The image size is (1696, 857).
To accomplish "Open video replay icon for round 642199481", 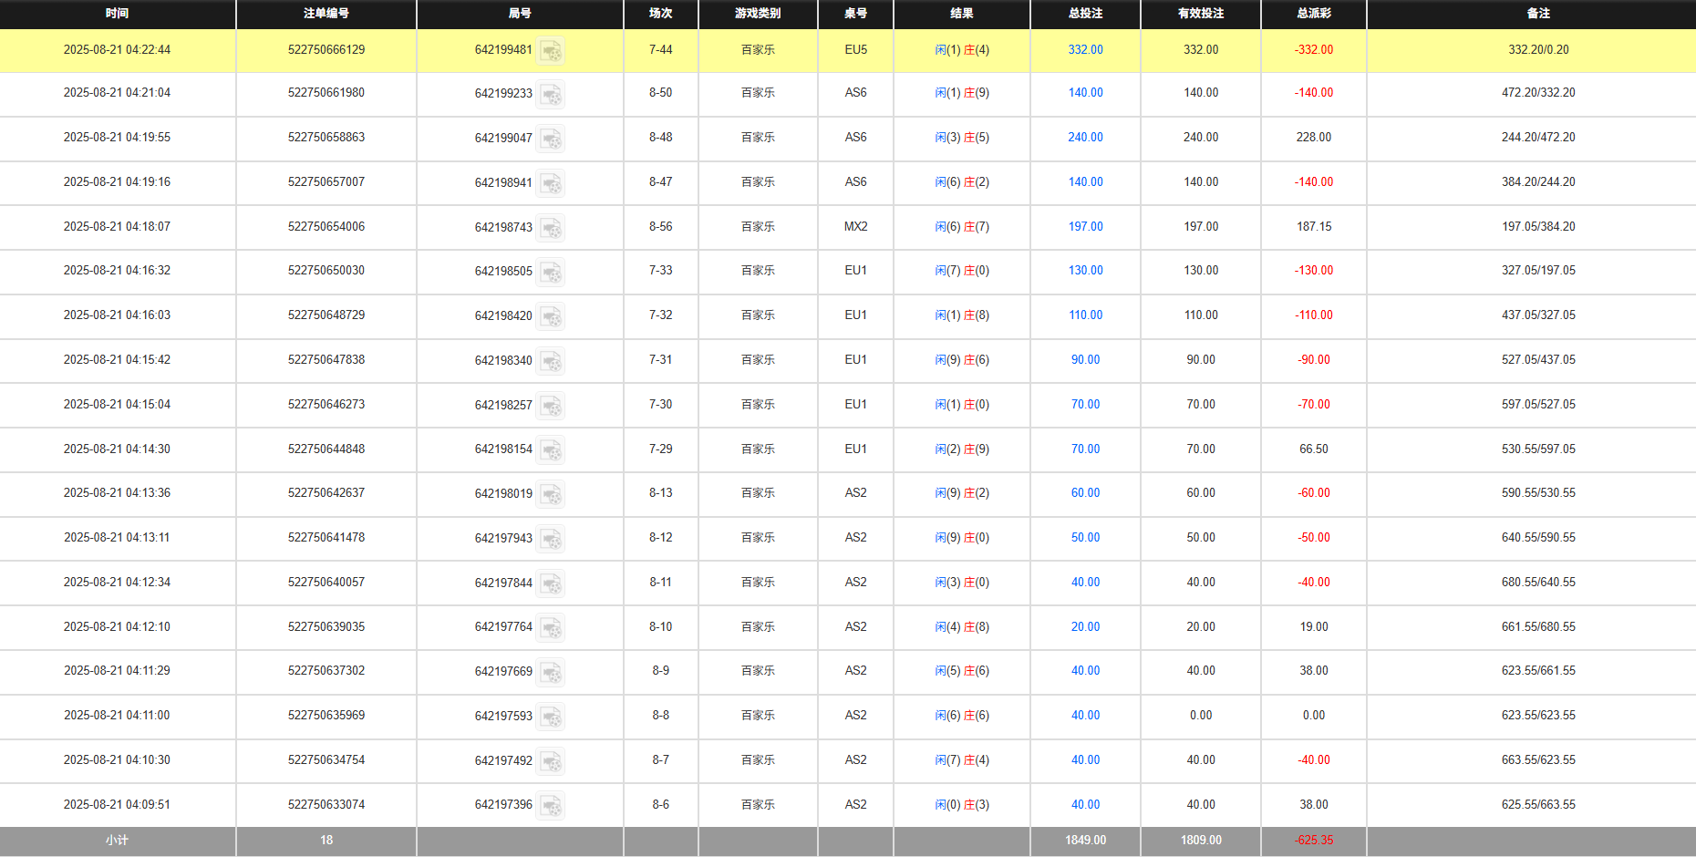I will 550,51.
